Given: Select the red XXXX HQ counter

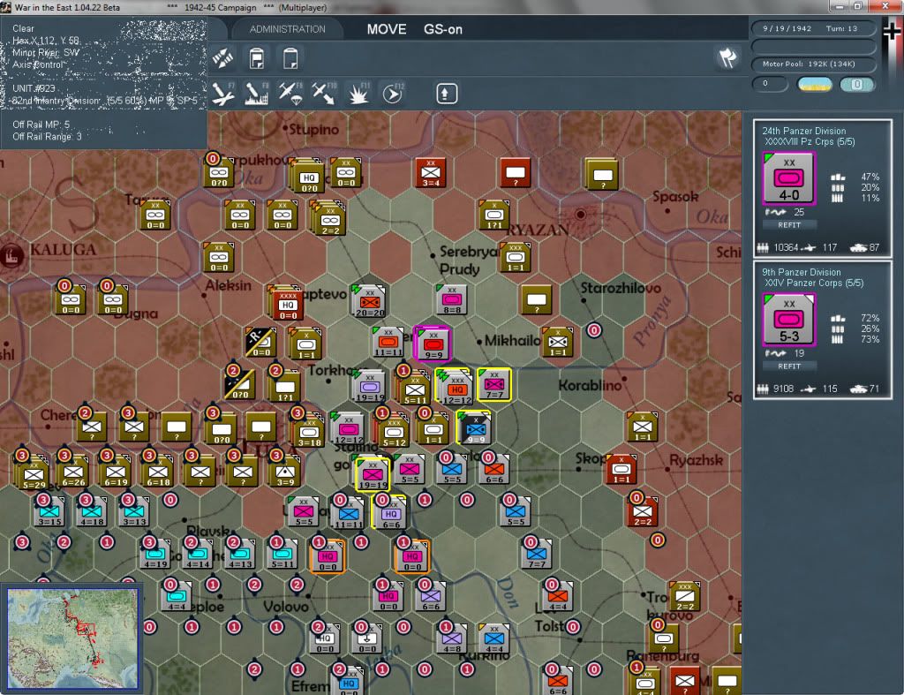Looking at the screenshot, I should tap(288, 304).
